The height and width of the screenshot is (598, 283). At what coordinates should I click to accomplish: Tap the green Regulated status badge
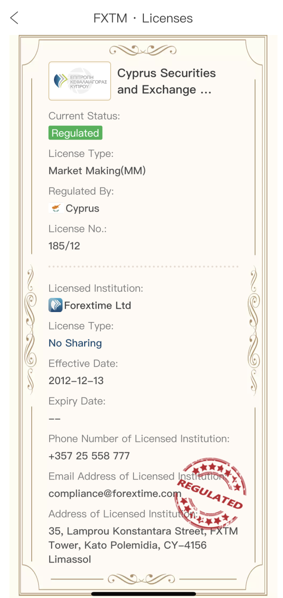point(75,133)
